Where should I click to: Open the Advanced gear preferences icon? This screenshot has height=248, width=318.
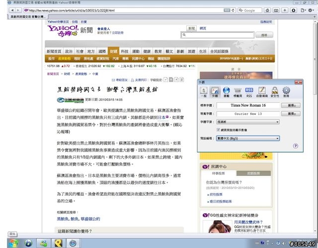coord(286,92)
